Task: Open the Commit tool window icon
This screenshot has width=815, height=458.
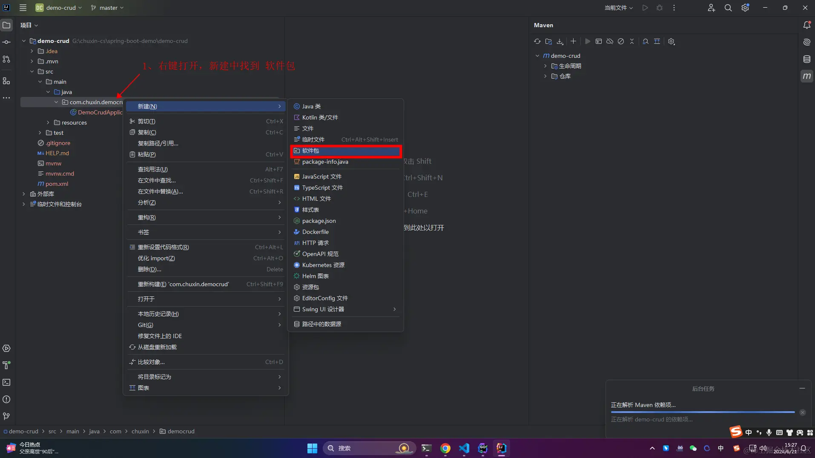Action: (6, 42)
